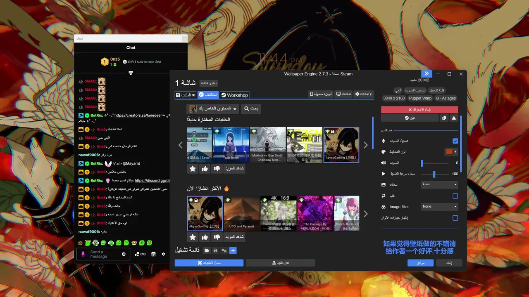
Task: Open the mobile devices tab with phone icon
Action: click(321, 94)
